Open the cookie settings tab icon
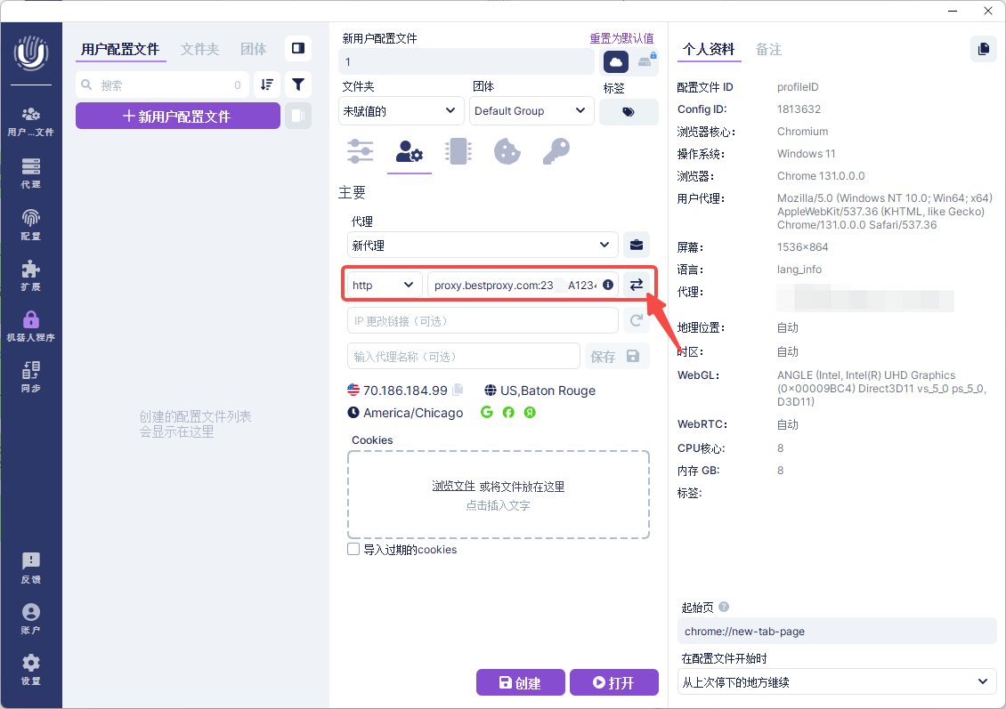 point(507,151)
